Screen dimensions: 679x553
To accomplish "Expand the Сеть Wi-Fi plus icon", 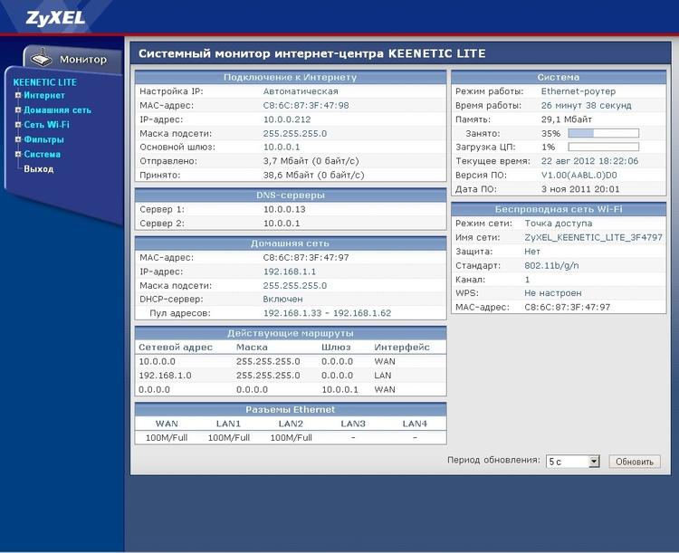I will coord(17,124).
